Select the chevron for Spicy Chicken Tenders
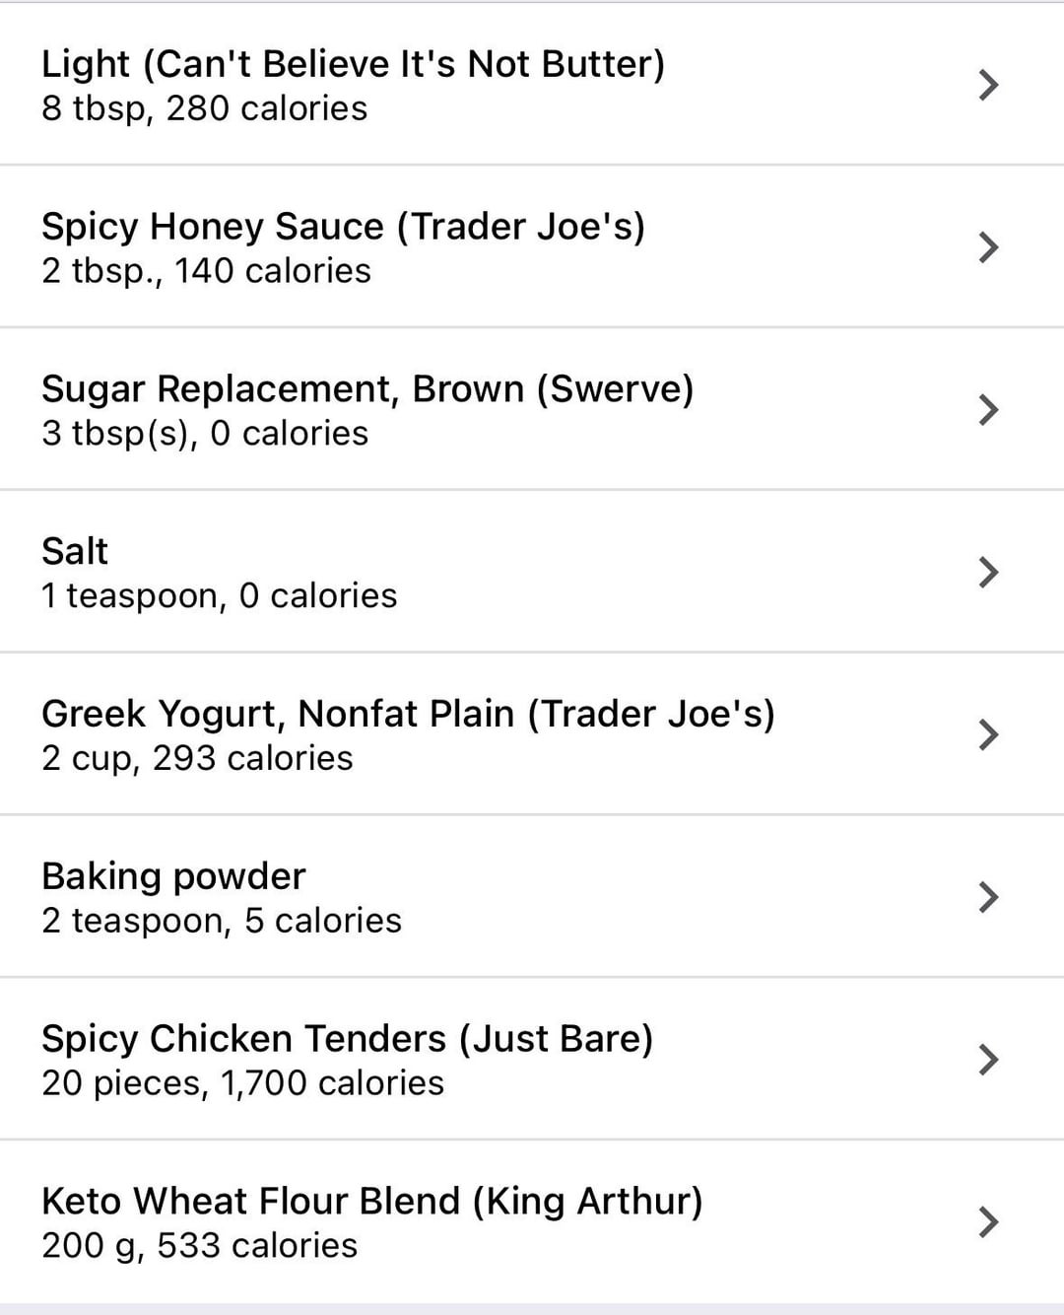 [x=988, y=1059]
